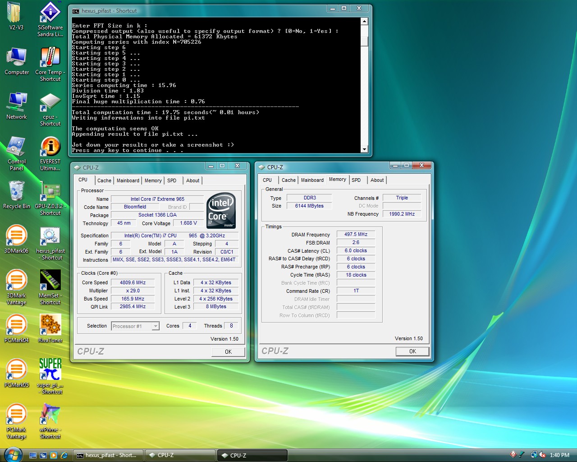Open Control Panel desktop icon
This screenshot has height=462, width=577.
point(17,153)
